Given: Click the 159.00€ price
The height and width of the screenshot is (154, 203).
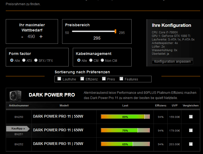Looking at the screenshot, I should coord(174,117).
